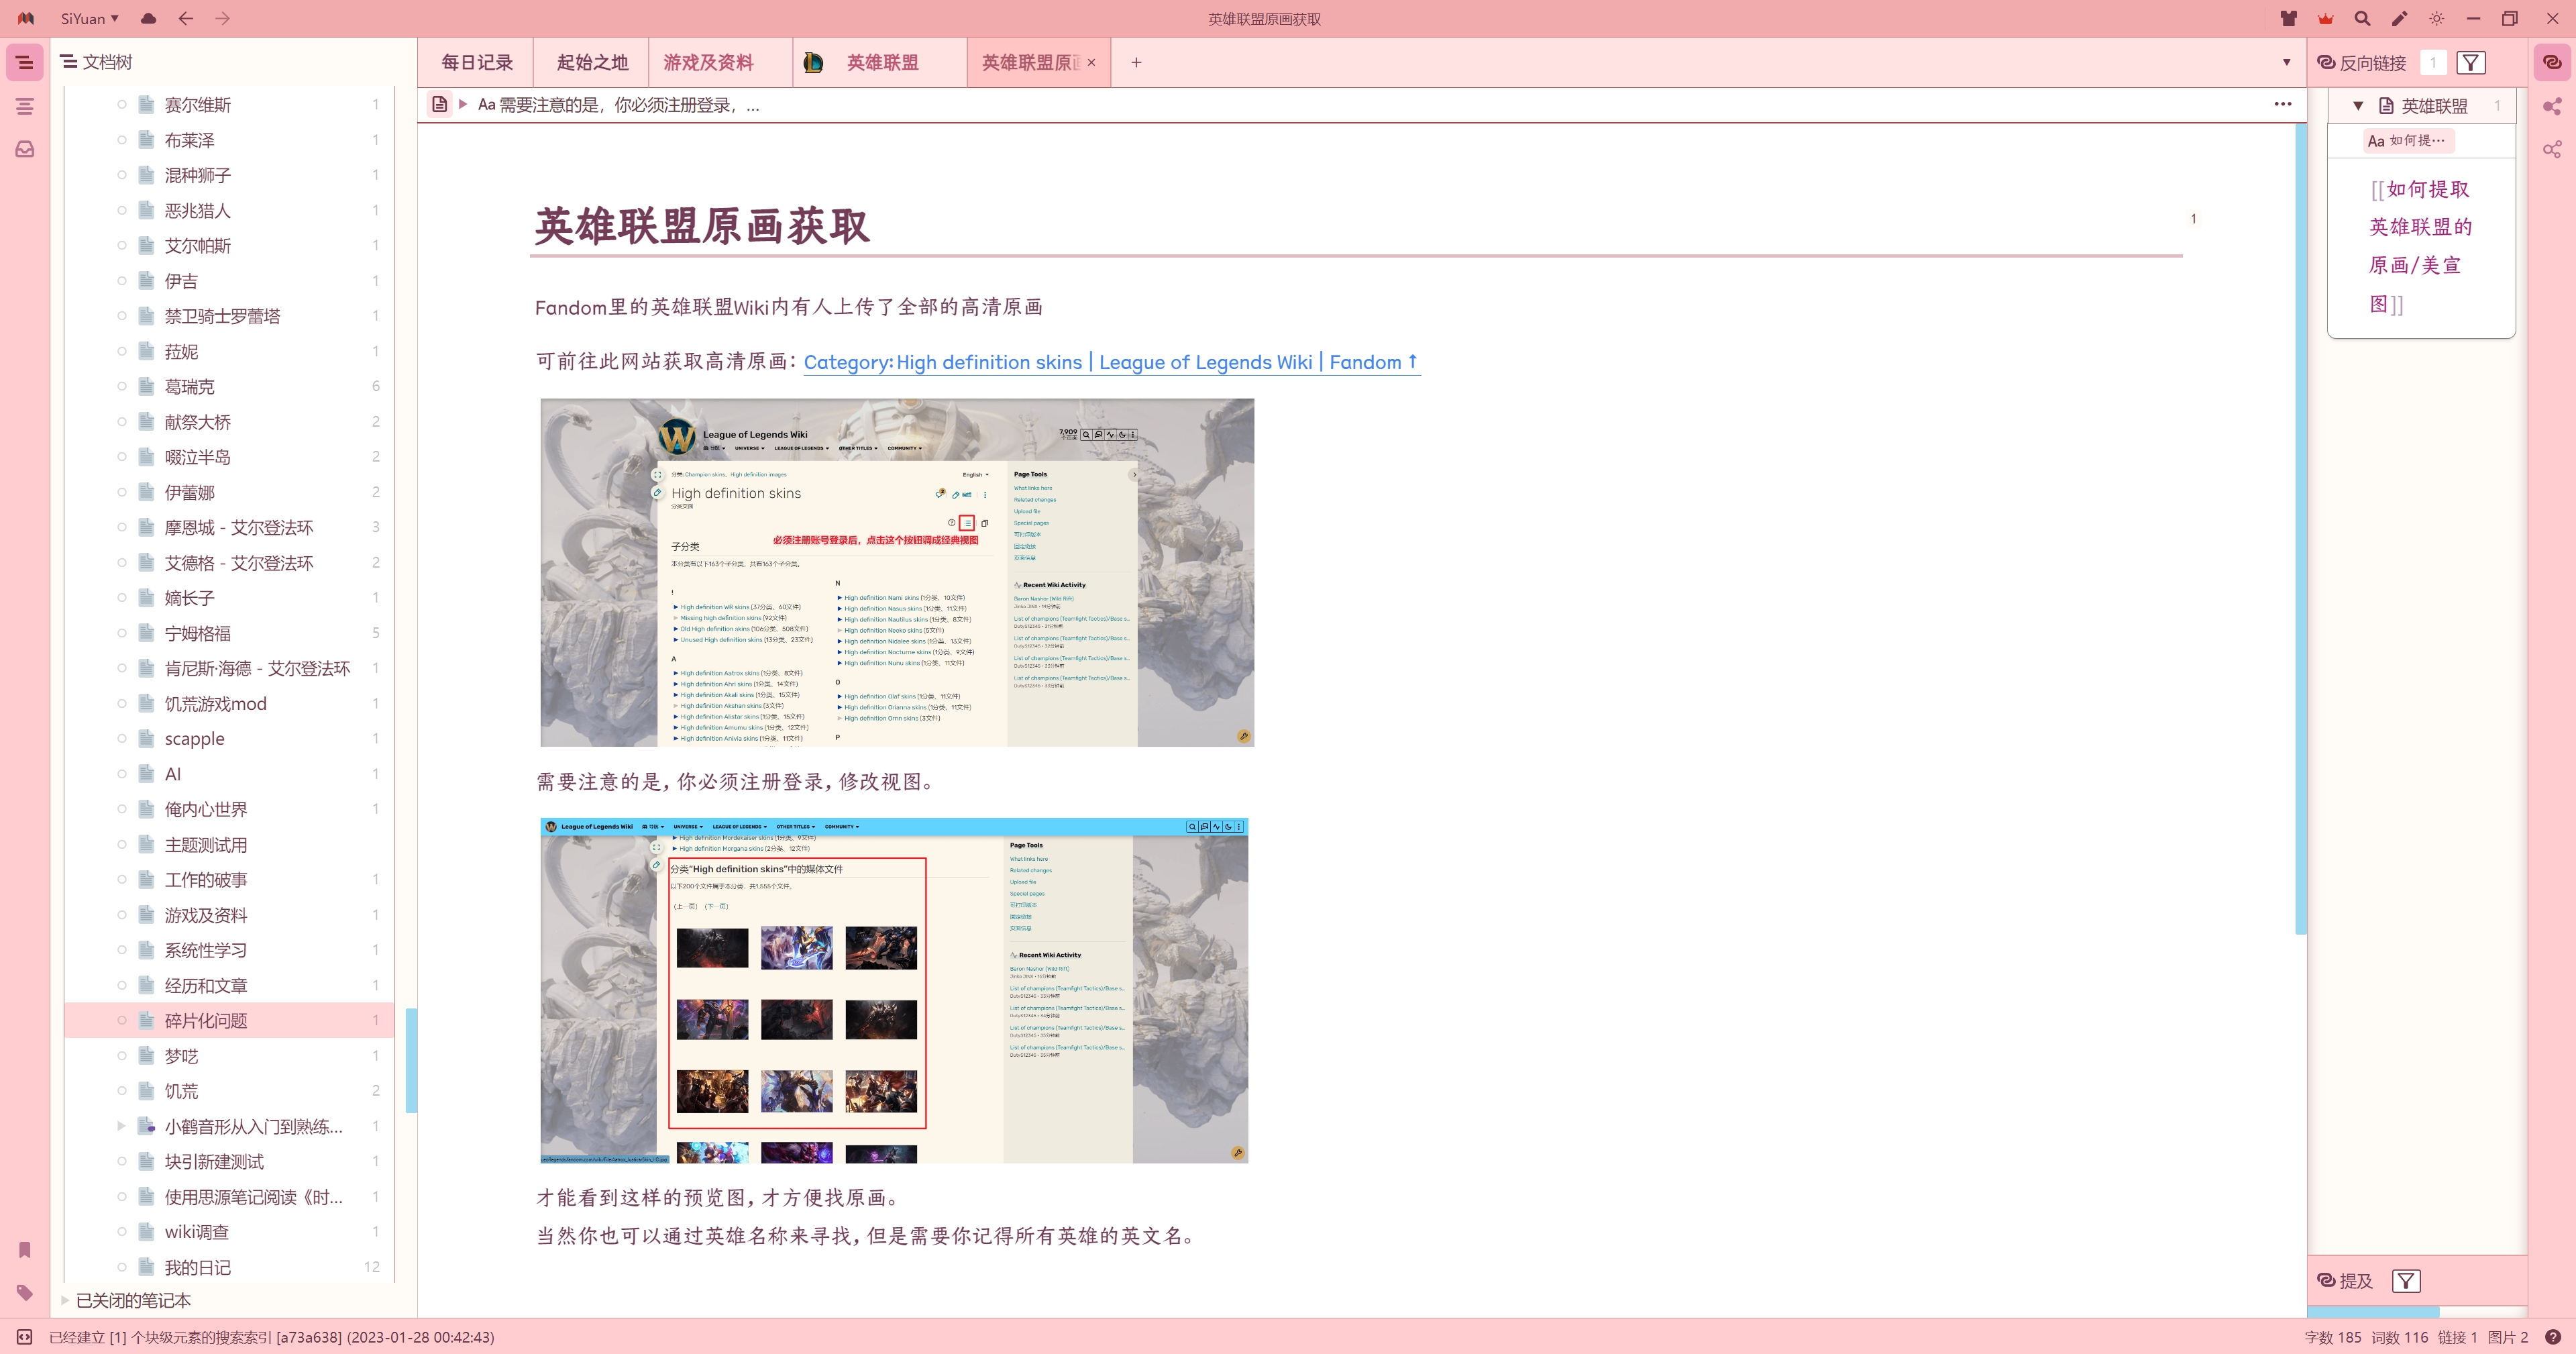Open the SiYuan main menu dropdown
Viewport: 2576px width, 1354px height.
(89, 18)
